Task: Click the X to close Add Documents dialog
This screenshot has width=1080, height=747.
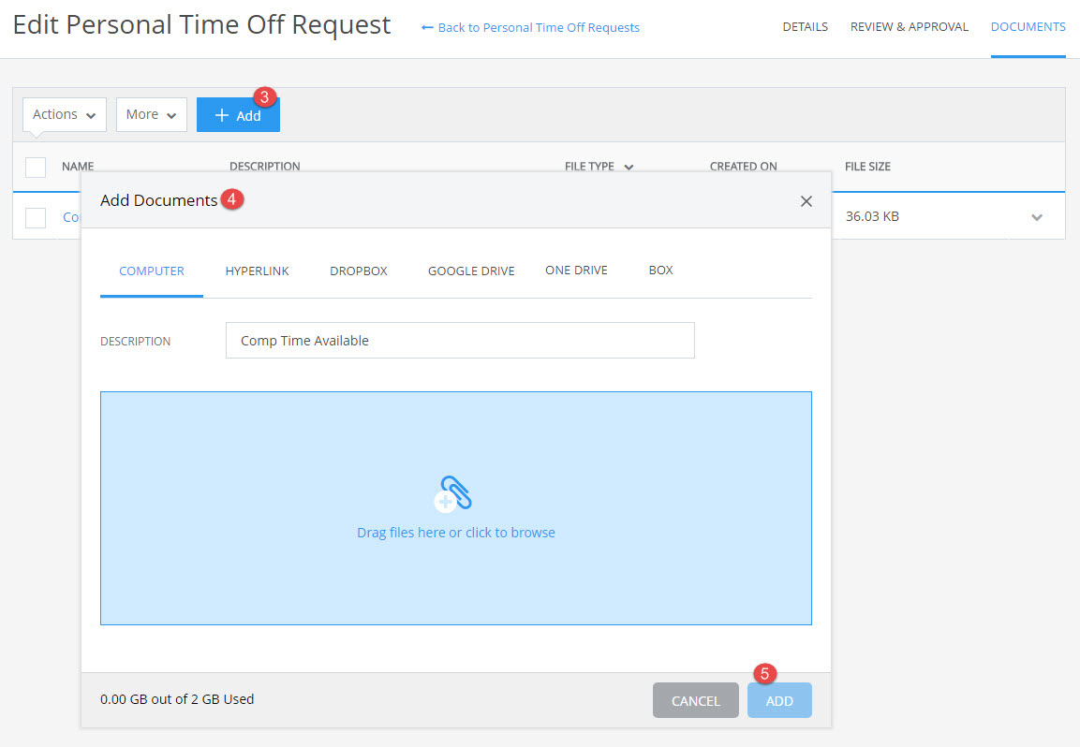Action: point(806,200)
